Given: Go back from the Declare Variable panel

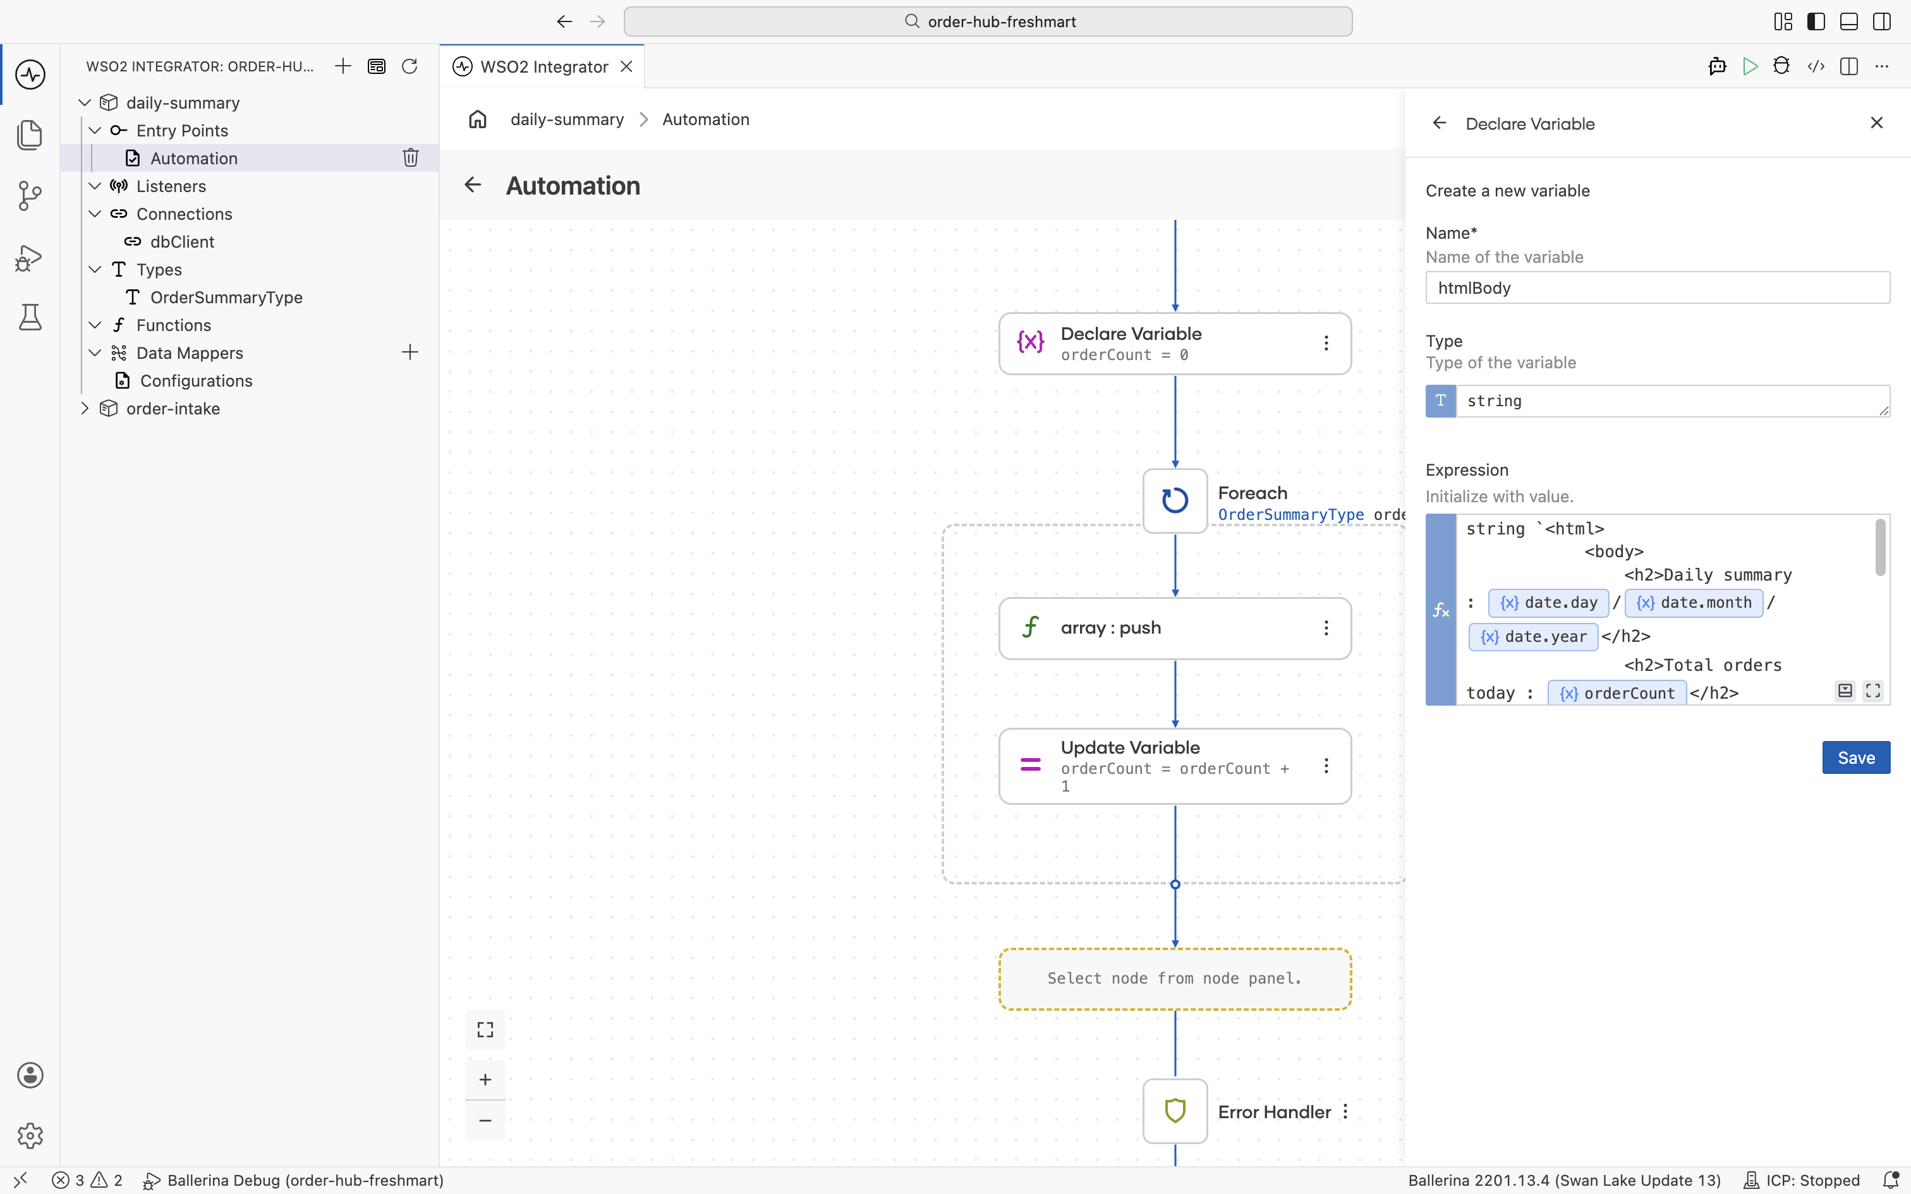Looking at the screenshot, I should (x=1440, y=123).
